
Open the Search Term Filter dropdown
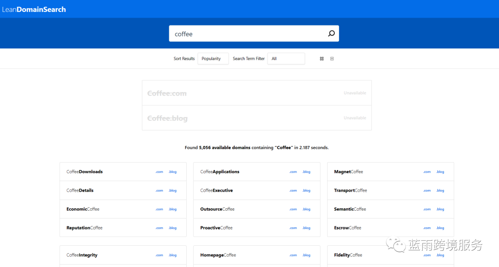click(x=286, y=59)
